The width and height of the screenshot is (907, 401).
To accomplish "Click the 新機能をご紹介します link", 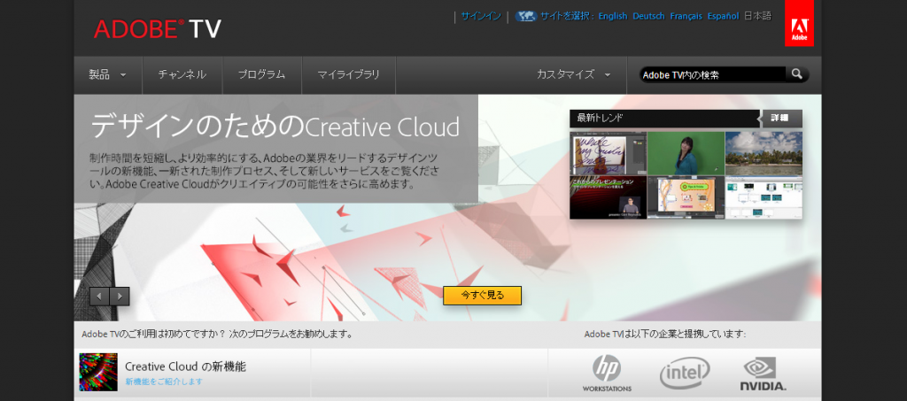I will pos(164,382).
